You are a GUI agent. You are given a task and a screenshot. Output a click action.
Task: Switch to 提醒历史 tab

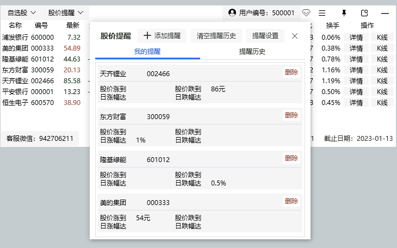252,52
